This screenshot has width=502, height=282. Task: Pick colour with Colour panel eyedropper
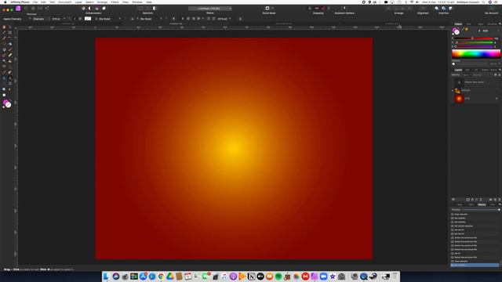click(x=463, y=30)
